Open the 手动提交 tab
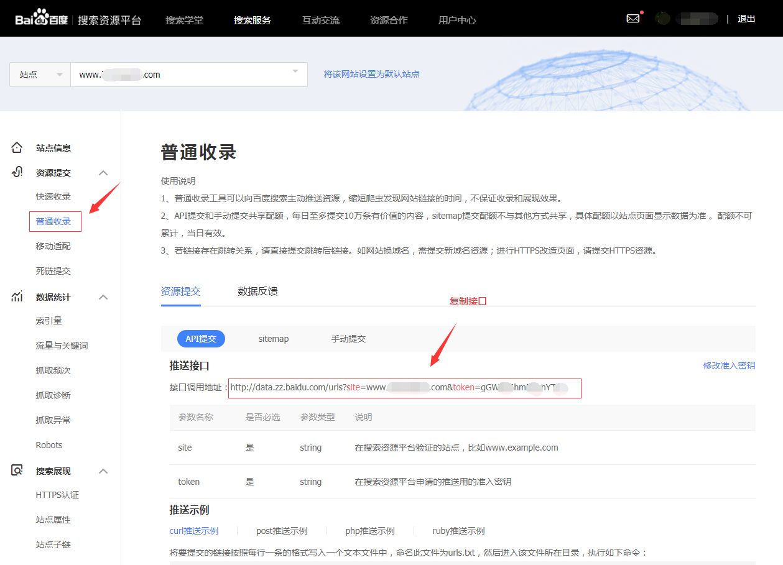This screenshot has height=565, width=783. pyautogui.click(x=347, y=338)
